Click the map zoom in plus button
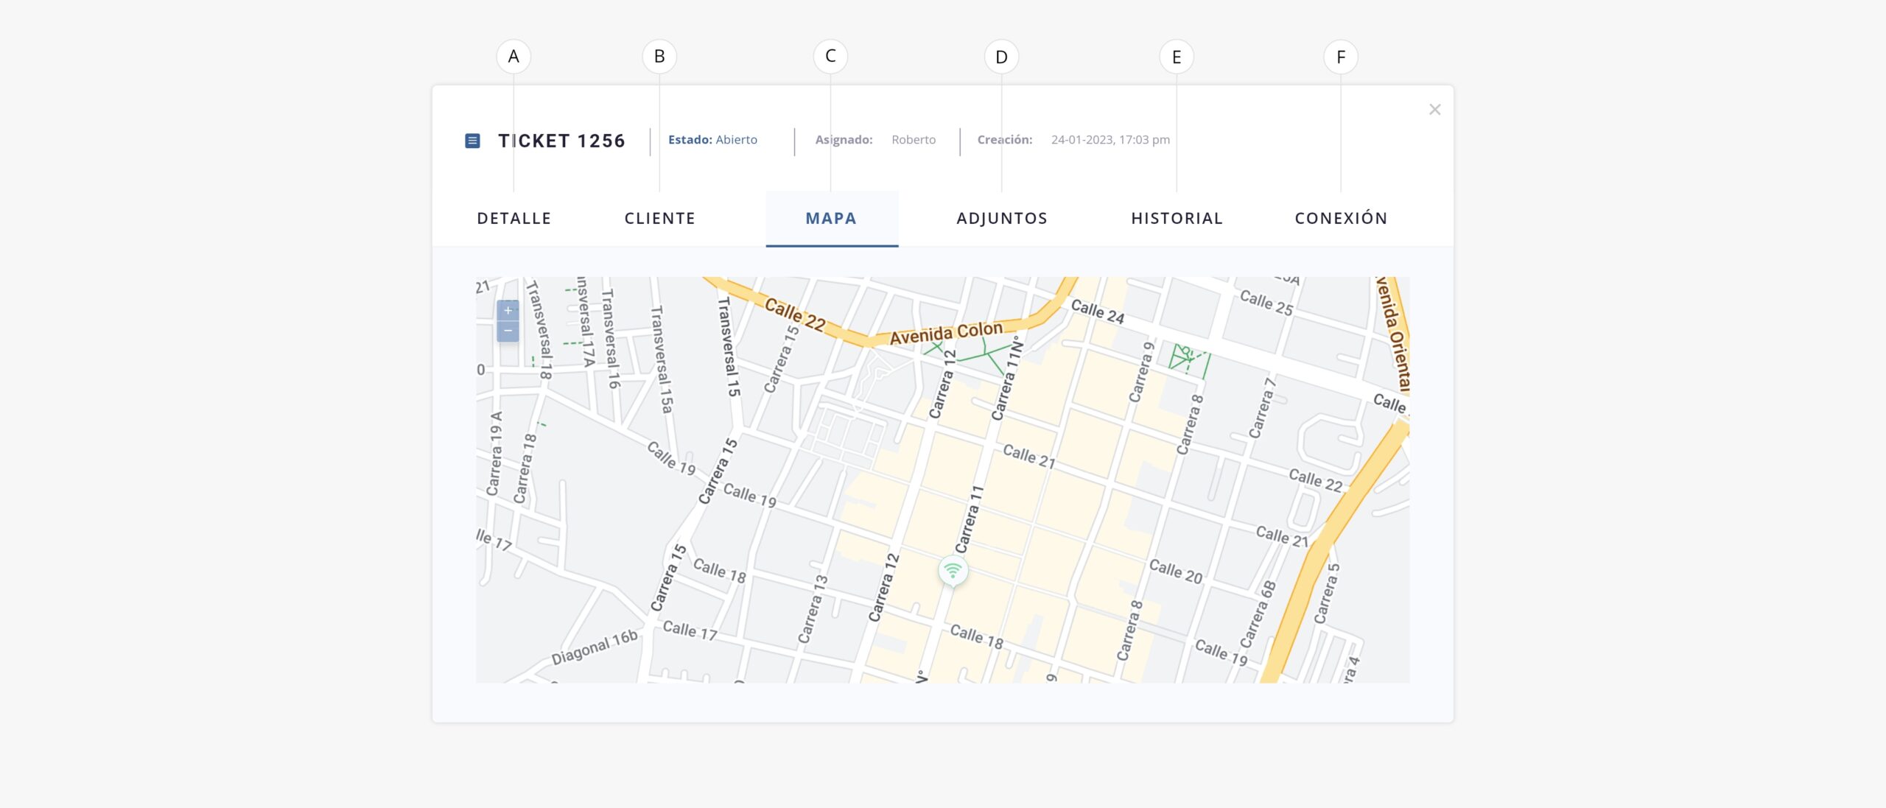Image resolution: width=1886 pixels, height=808 pixels. point(508,310)
